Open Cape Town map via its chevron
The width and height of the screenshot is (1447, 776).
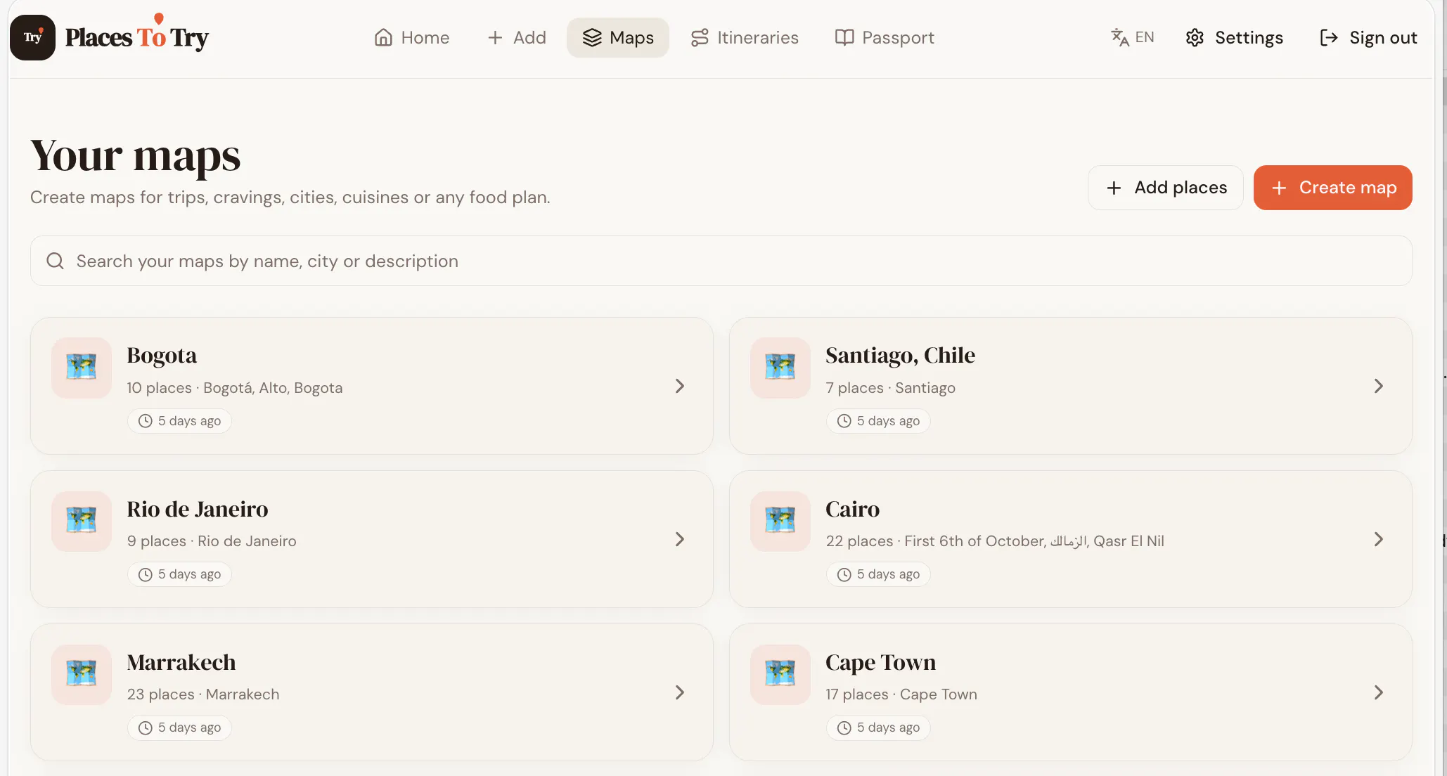[1379, 692]
